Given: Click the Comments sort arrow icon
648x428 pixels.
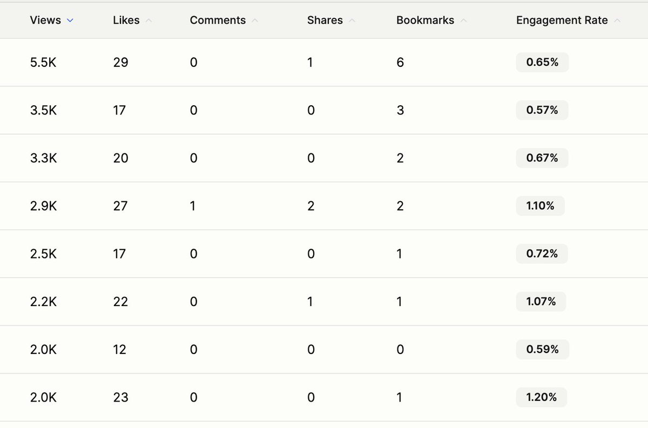Looking at the screenshot, I should coord(255,21).
